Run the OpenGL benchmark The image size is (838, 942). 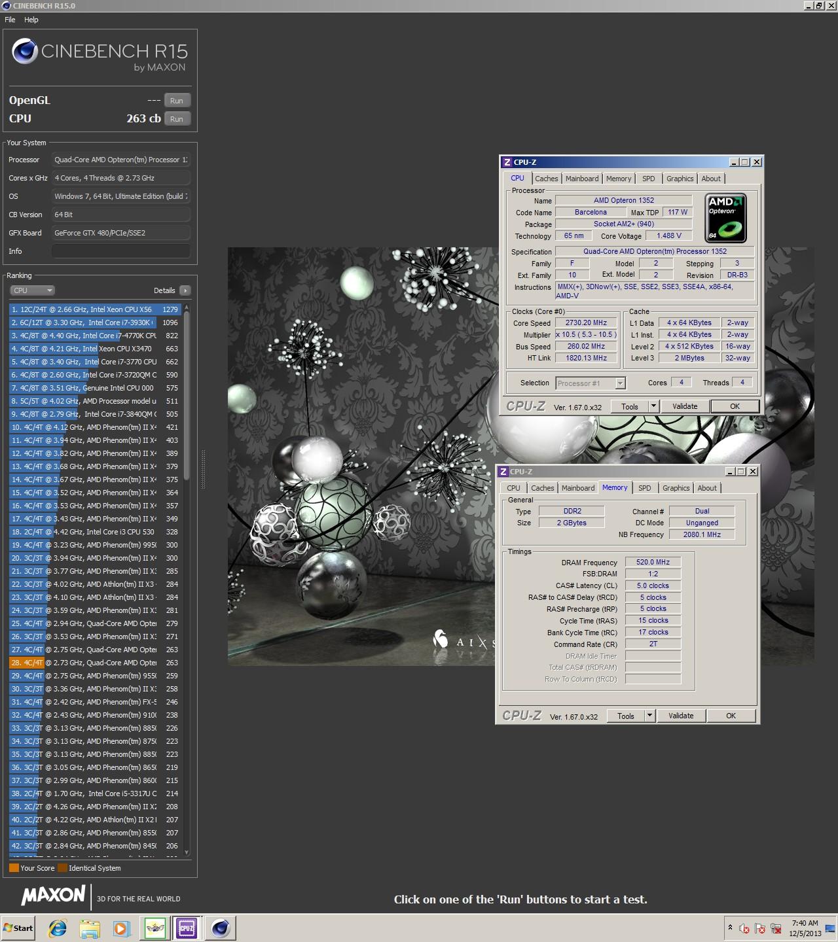point(177,101)
